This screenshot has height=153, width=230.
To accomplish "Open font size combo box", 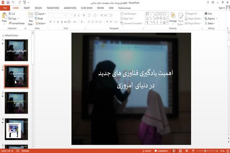I will coord(69,15).
